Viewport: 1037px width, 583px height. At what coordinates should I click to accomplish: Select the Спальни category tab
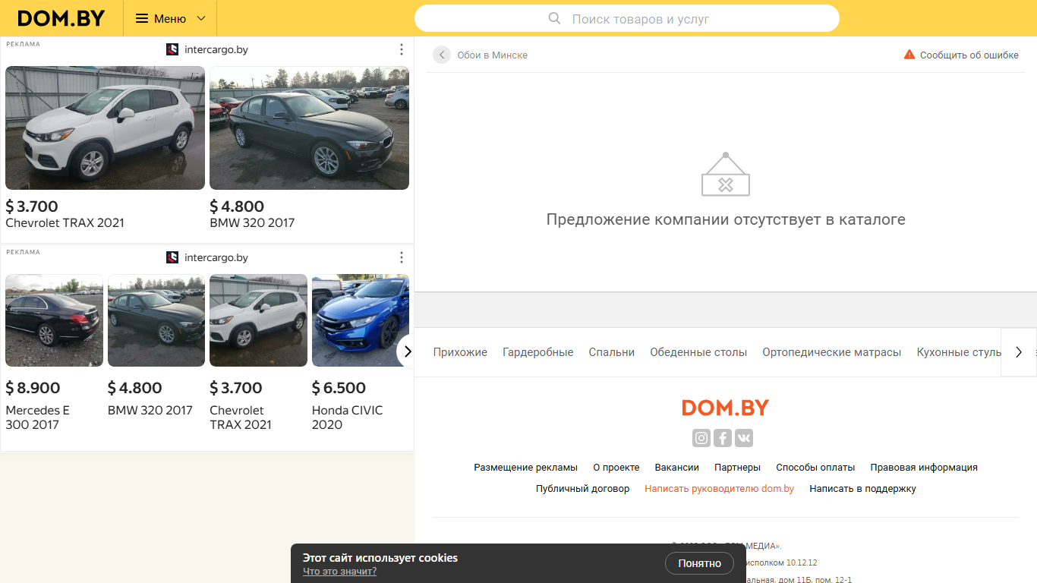(612, 352)
